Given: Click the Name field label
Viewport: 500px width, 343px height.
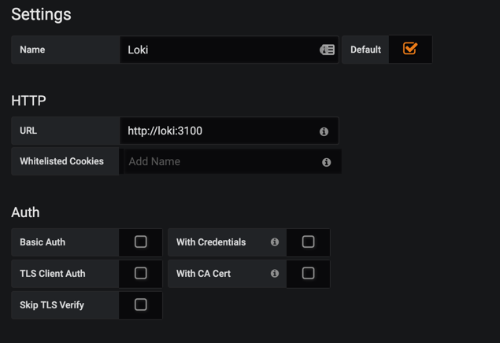Looking at the screenshot, I should tap(32, 50).
